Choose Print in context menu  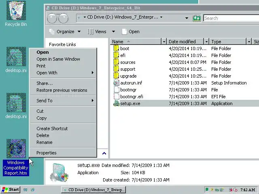coord(63,66)
